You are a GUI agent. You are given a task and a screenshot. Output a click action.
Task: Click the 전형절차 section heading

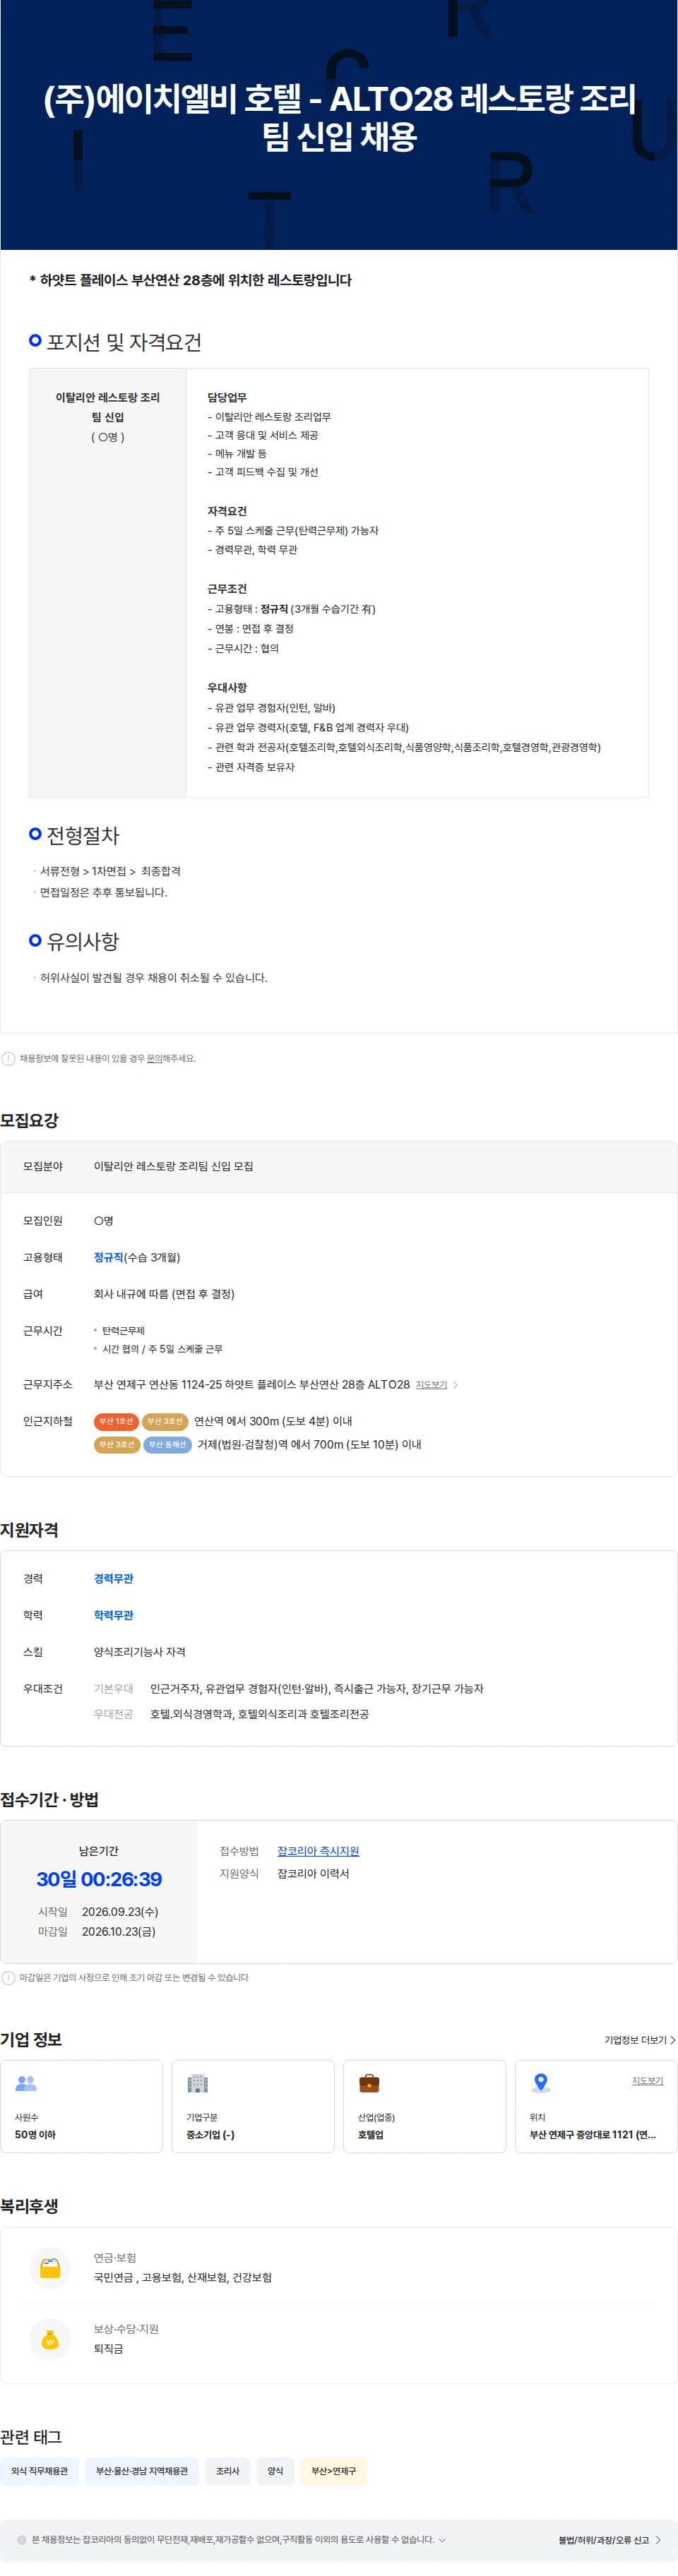[x=83, y=835]
